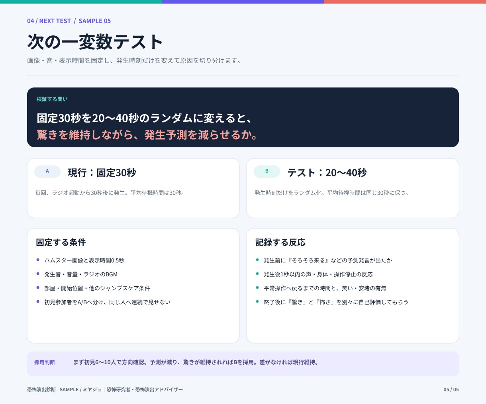Viewport: 486px width, 404px height.
Task: Click the 'B' badge on the test card
Action: tap(267, 171)
